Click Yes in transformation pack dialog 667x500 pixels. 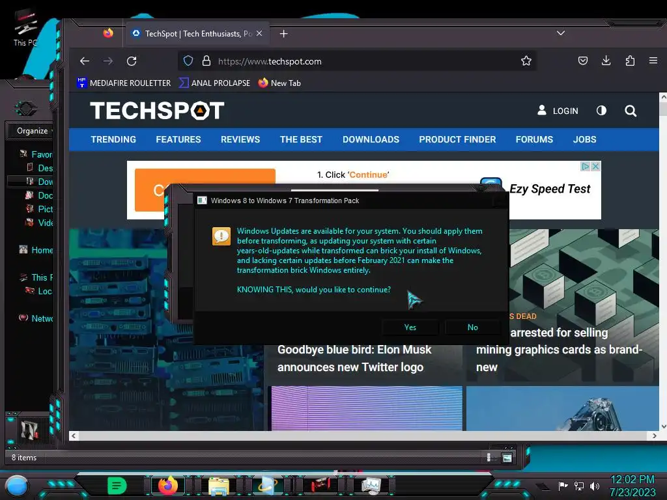coord(410,327)
